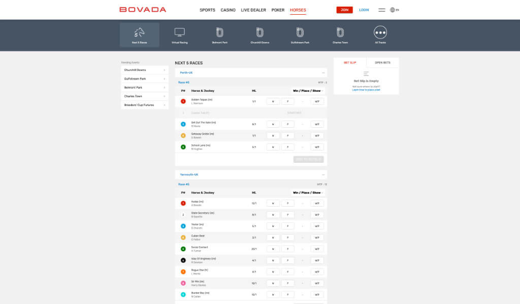Click the 20/1 odds for Social Contact
Viewport: 520px width, 304px height.
tap(254, 249)
